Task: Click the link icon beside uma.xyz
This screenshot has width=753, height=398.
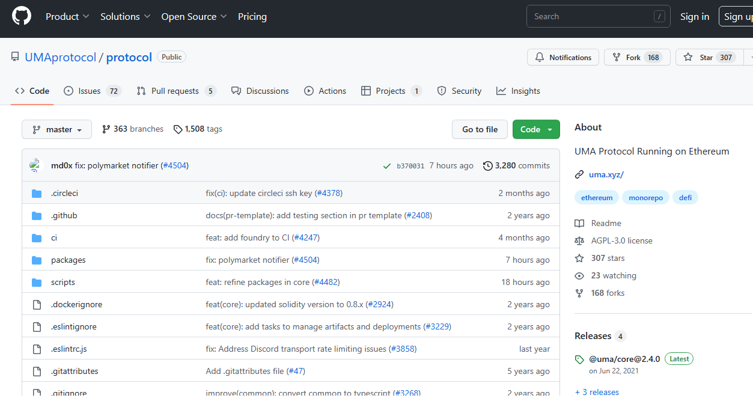Action: pos(579,175)
